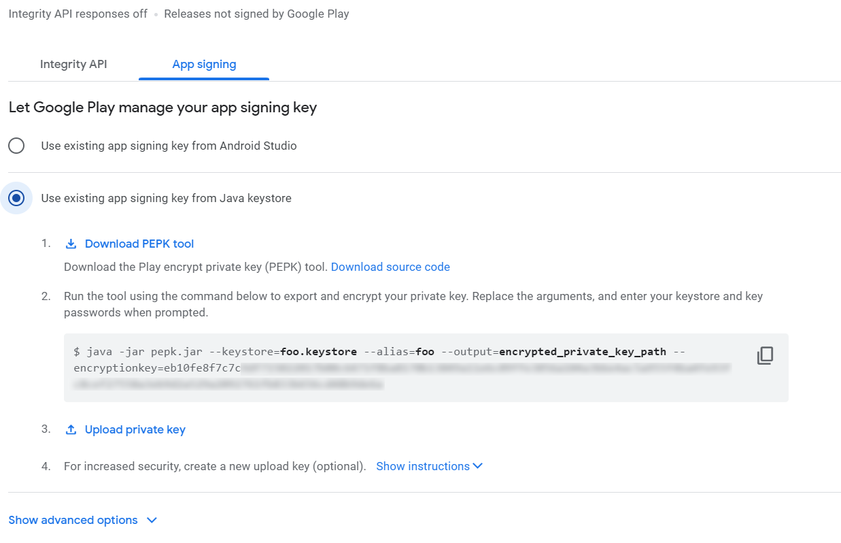Click the chevron next to Show instructions
841x543 pixels.
pos(478,466)
